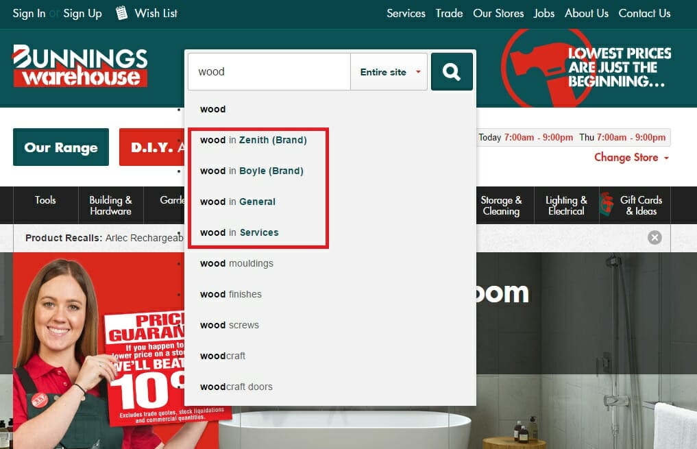The width and height of the screenshot is (697, 449).
Task: Select the 'wood screws' suggestion
Action: pyautogui.click(x=230, y=326)
